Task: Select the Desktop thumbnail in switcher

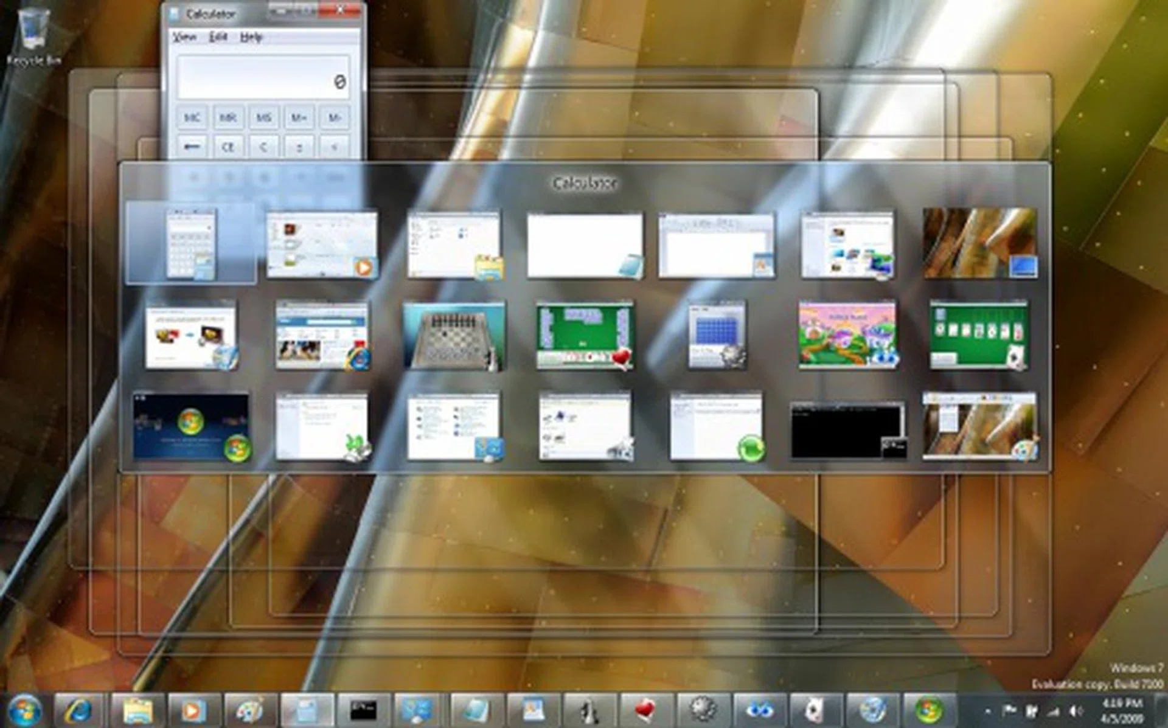Action: [979, 243]
